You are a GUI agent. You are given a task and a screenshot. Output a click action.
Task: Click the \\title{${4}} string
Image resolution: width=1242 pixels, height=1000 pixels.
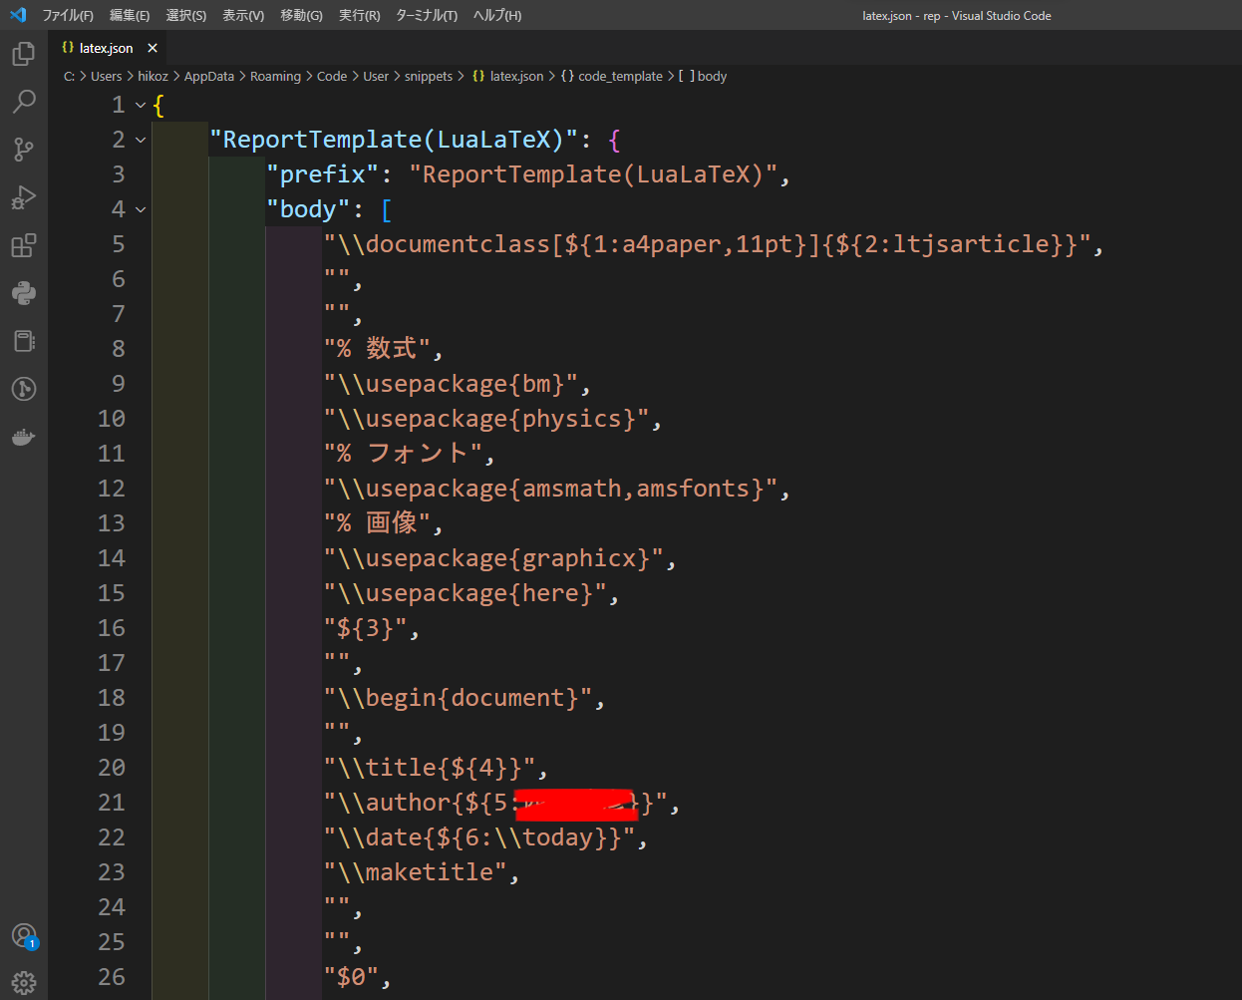click(430, 768)
